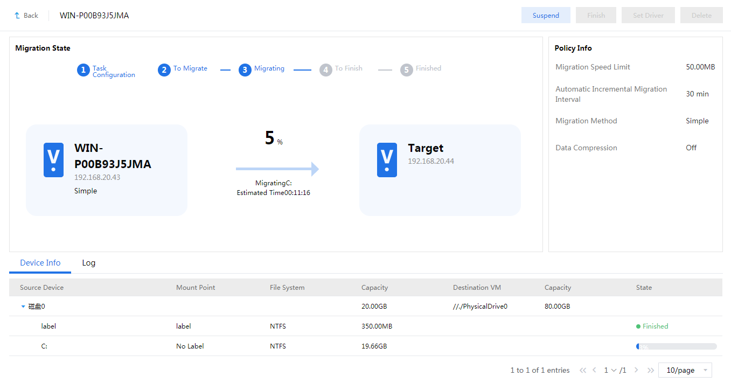Click the migration progress arrow graphic
The height and width of the screenshot is (390, 731).
(277, 169)
